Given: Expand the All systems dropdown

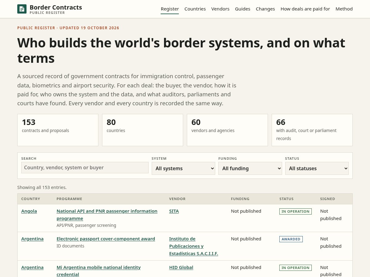Looking at the screenshot, I should [183, 168].
